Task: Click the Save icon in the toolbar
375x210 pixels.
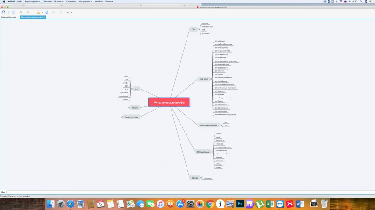Action: [14, 12]
